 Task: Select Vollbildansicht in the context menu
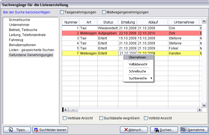coord(138,64)
